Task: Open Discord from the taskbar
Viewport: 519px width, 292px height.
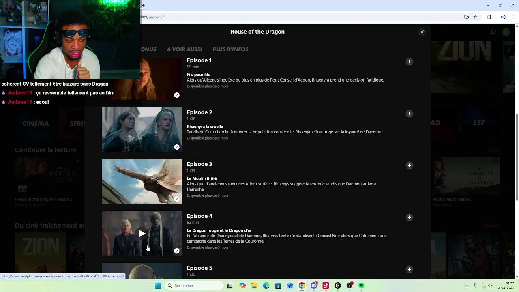Action: tap(314, 286)
